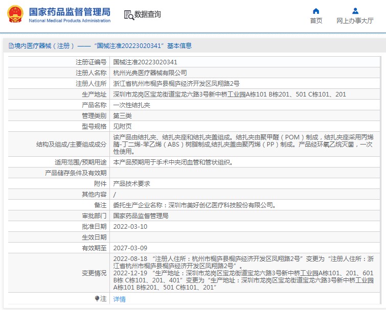386x310 pixels.
Task: Click document icon before 境内医疗器械 heading
Action: (x=11, y=46)
